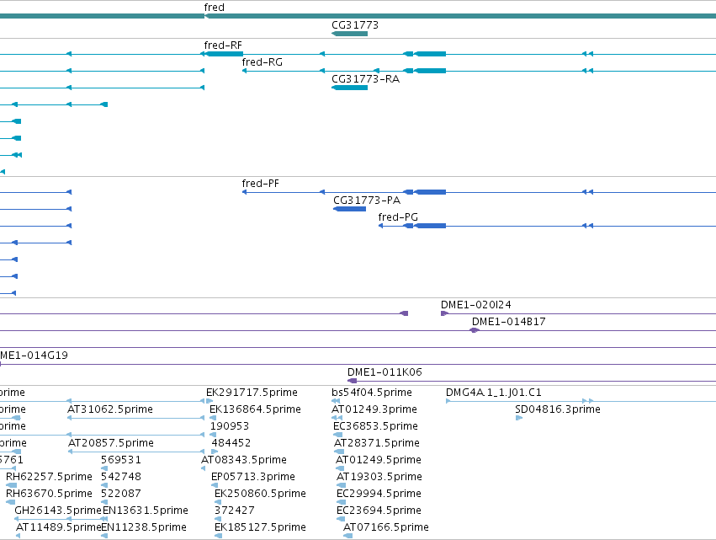Select the EN13631.5prime EST label
The width and height of the screenshot is (716, 540).
146,511
